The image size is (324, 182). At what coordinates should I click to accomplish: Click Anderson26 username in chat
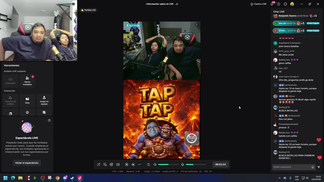pyautogui.click(x=294, y=116)
